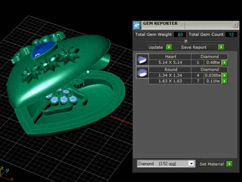Click the 0.48tw weight cell
Screen dimensions: 242x182
(213, 63)
